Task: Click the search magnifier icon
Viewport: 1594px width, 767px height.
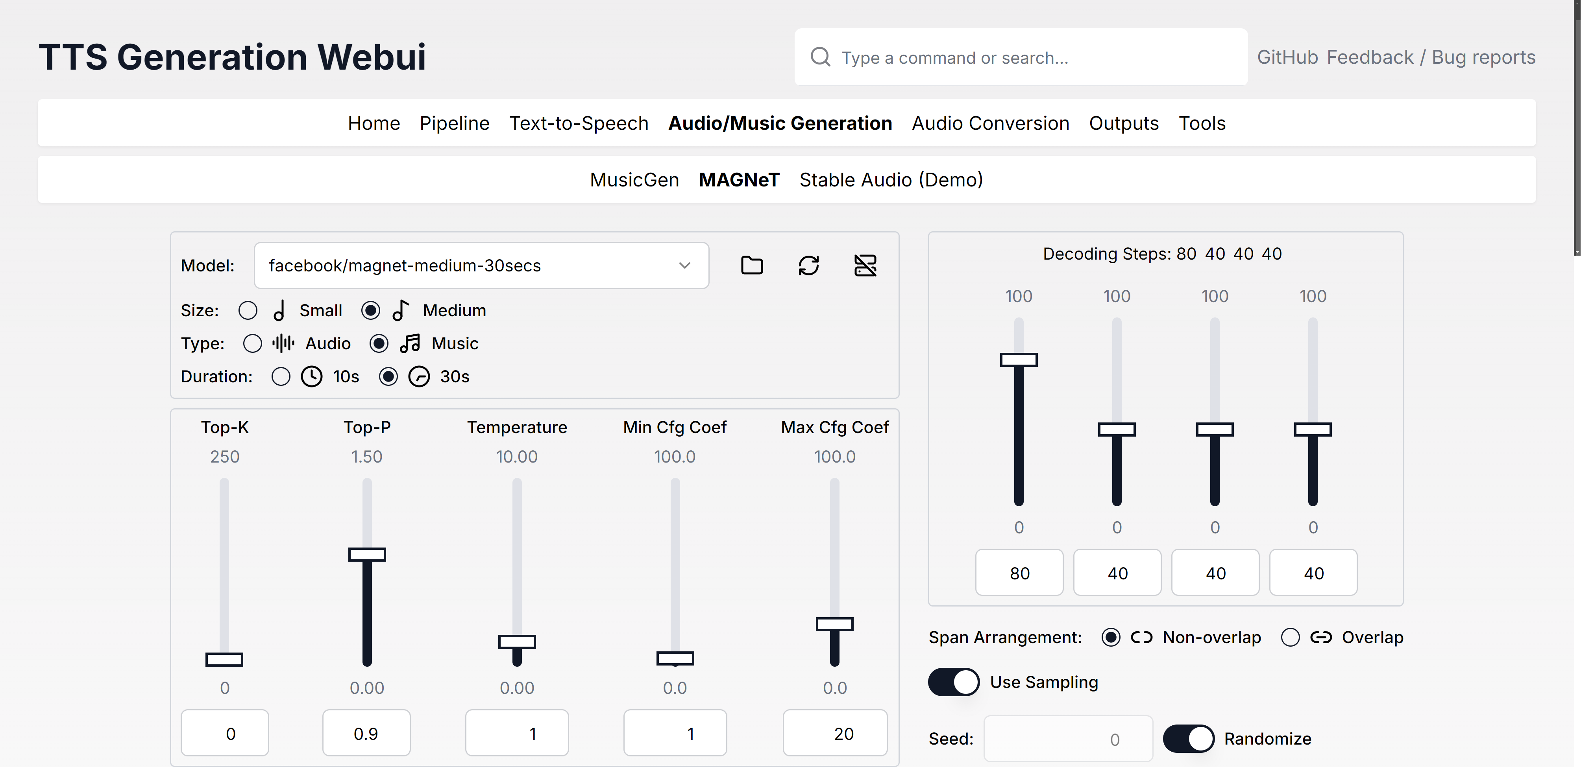Action: pos(820,57)
